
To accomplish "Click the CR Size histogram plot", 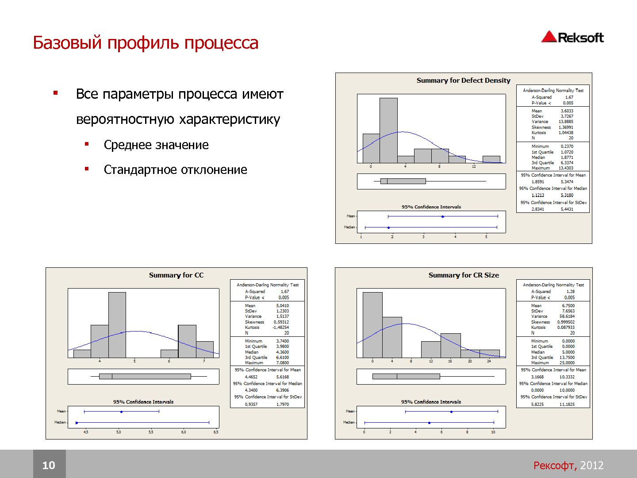I will pyautogui.click(x=431, y=324).
